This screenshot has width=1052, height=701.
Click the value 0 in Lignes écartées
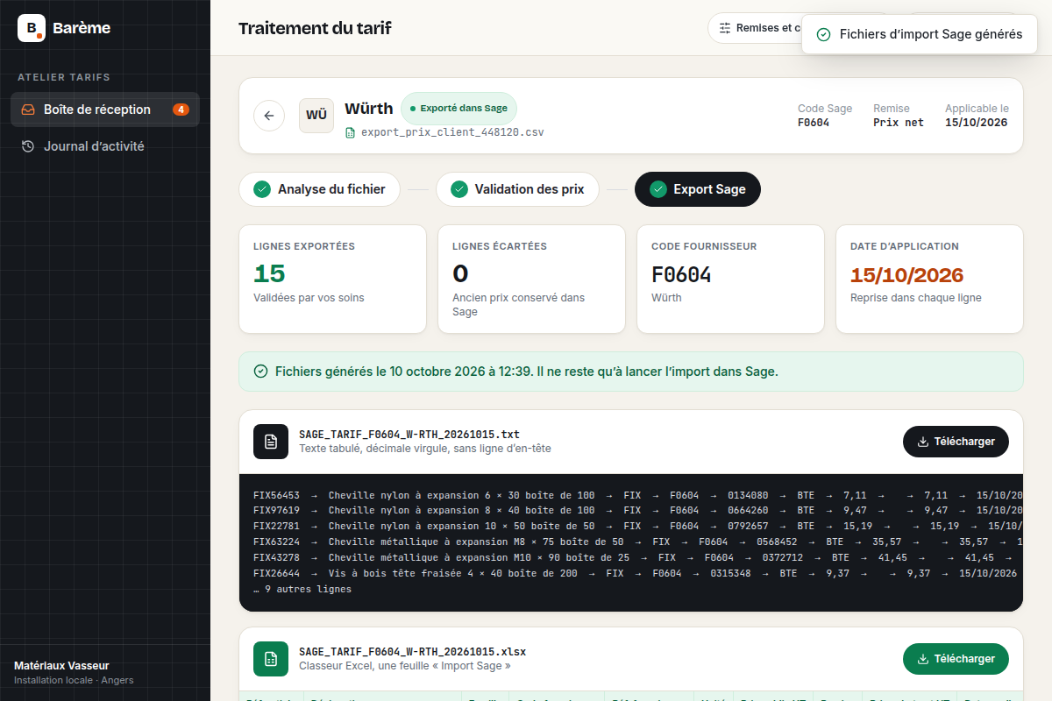coord(460,274)
